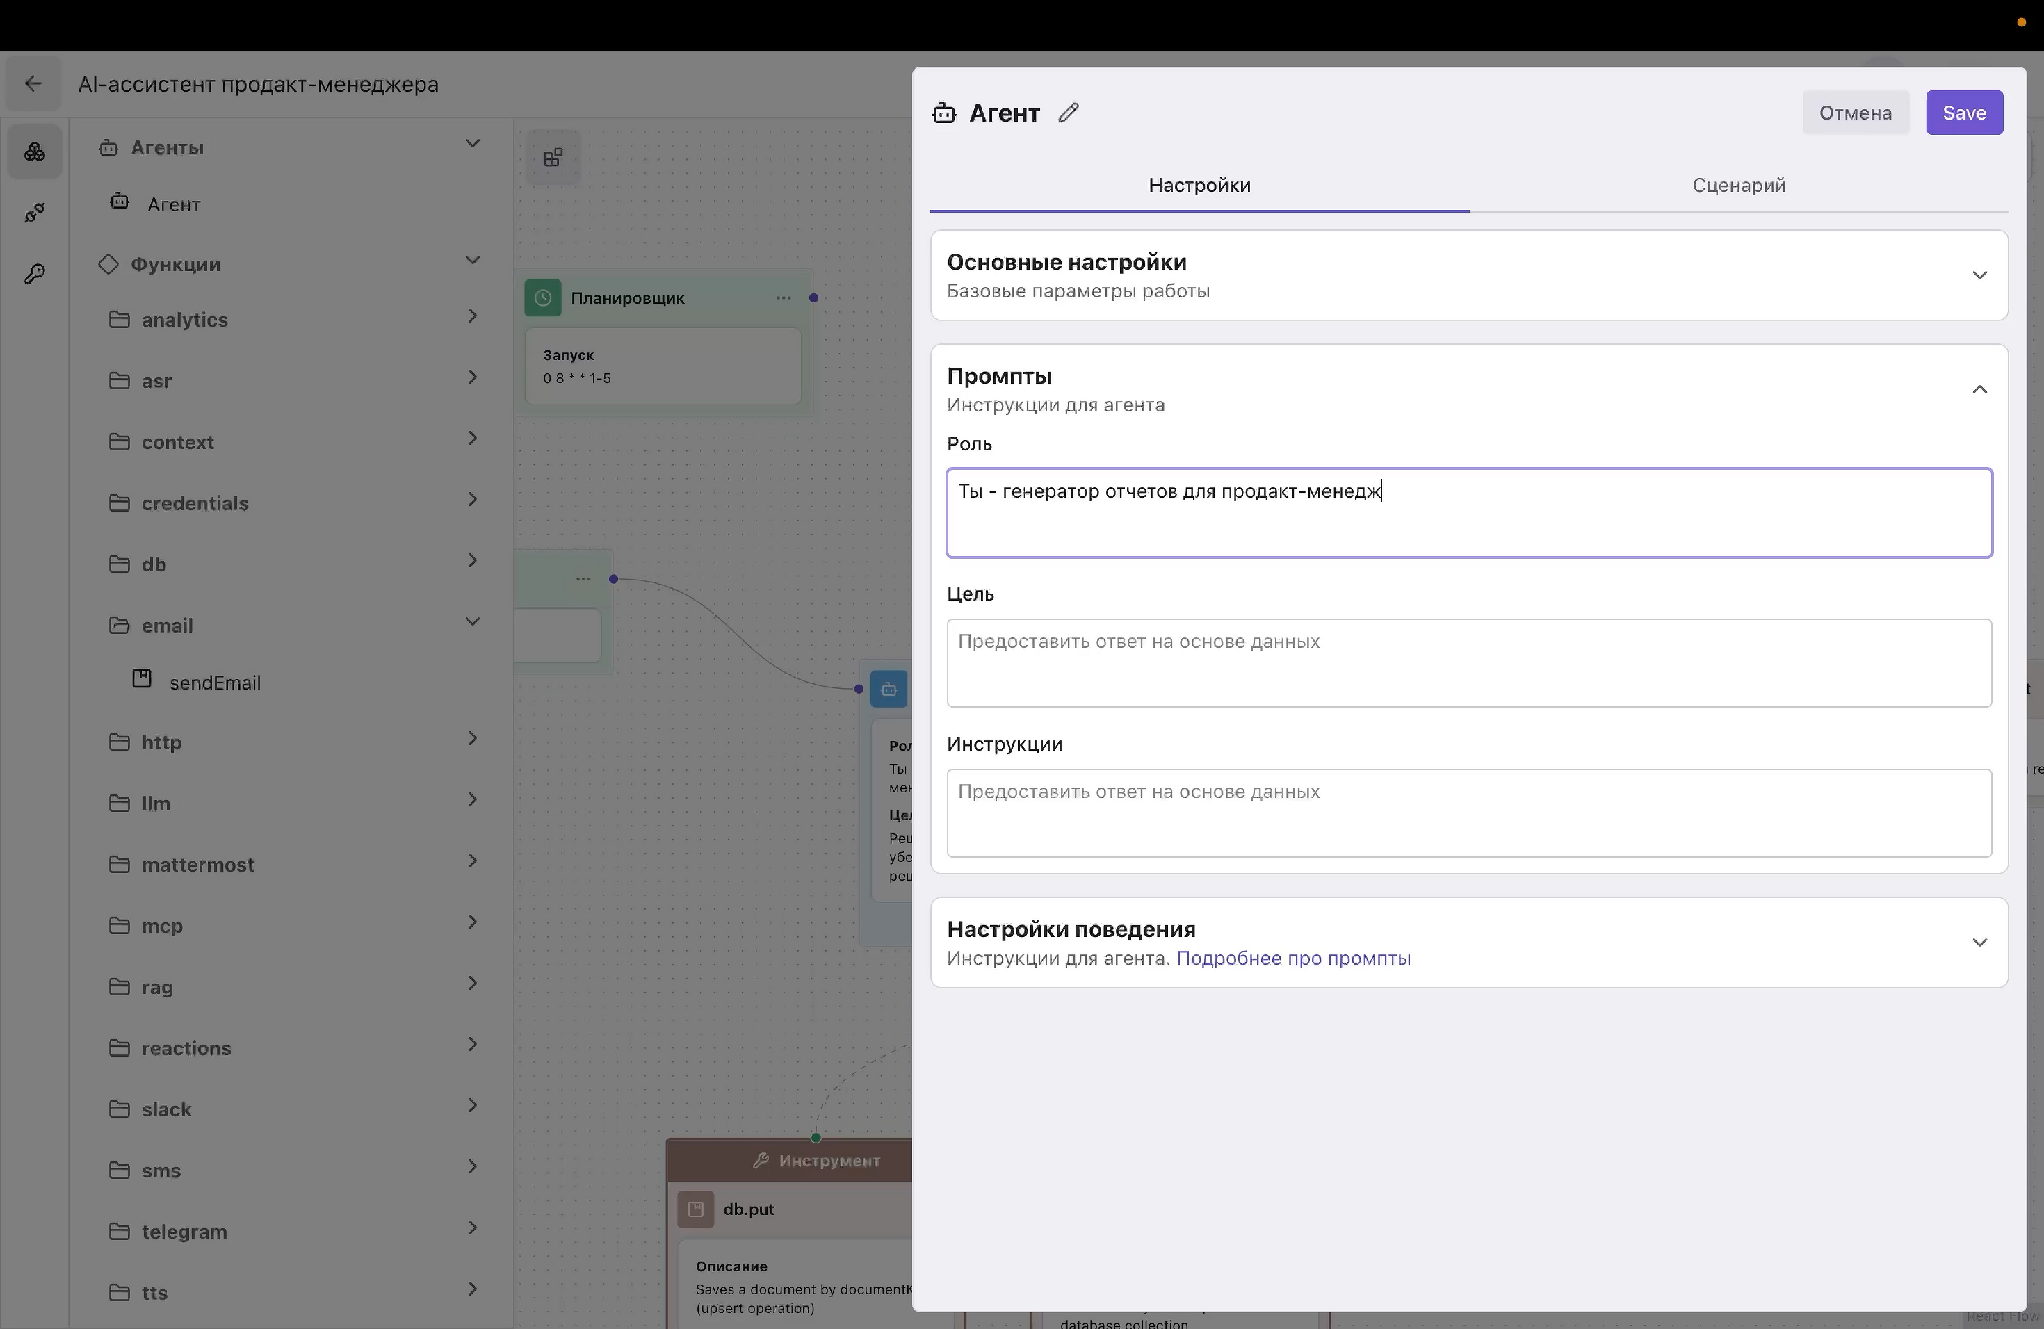This screenshot has width=2044, height=1329.
Task: Click the Инструмент wrench icon
Action: click(761, 1161)
